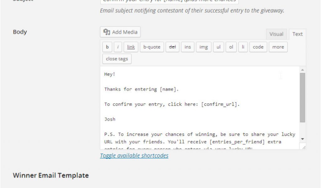
Task: Insert an image with img button
Action: click(x=203, y=47)
